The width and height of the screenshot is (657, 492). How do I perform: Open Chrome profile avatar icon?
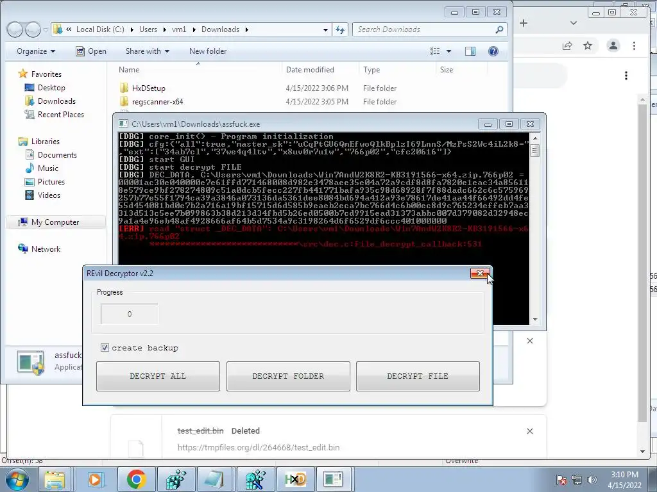tap(613, 45)
